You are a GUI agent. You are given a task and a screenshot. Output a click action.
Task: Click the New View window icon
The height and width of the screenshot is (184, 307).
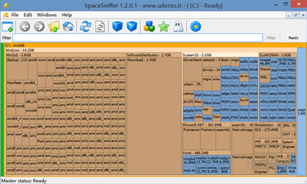tap(7, 27)
